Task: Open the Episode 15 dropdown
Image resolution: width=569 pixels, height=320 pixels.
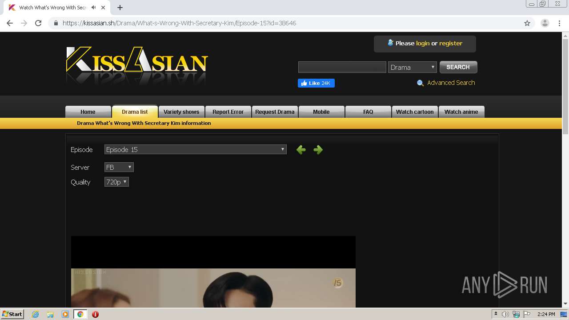Action: tap(196, 150)
